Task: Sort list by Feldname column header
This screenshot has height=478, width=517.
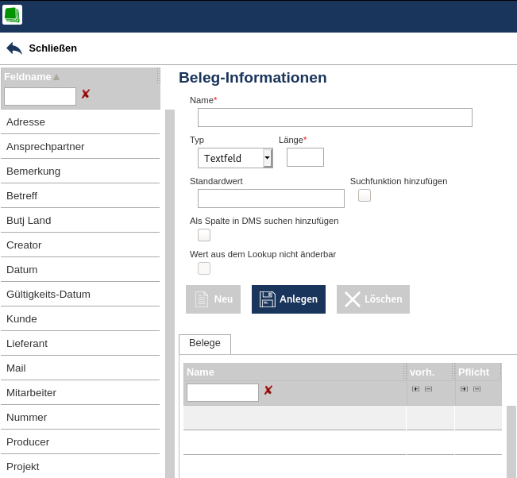Action: (28, 77)
